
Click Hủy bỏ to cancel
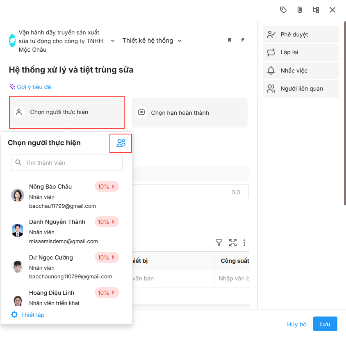(x=296, y=324)
